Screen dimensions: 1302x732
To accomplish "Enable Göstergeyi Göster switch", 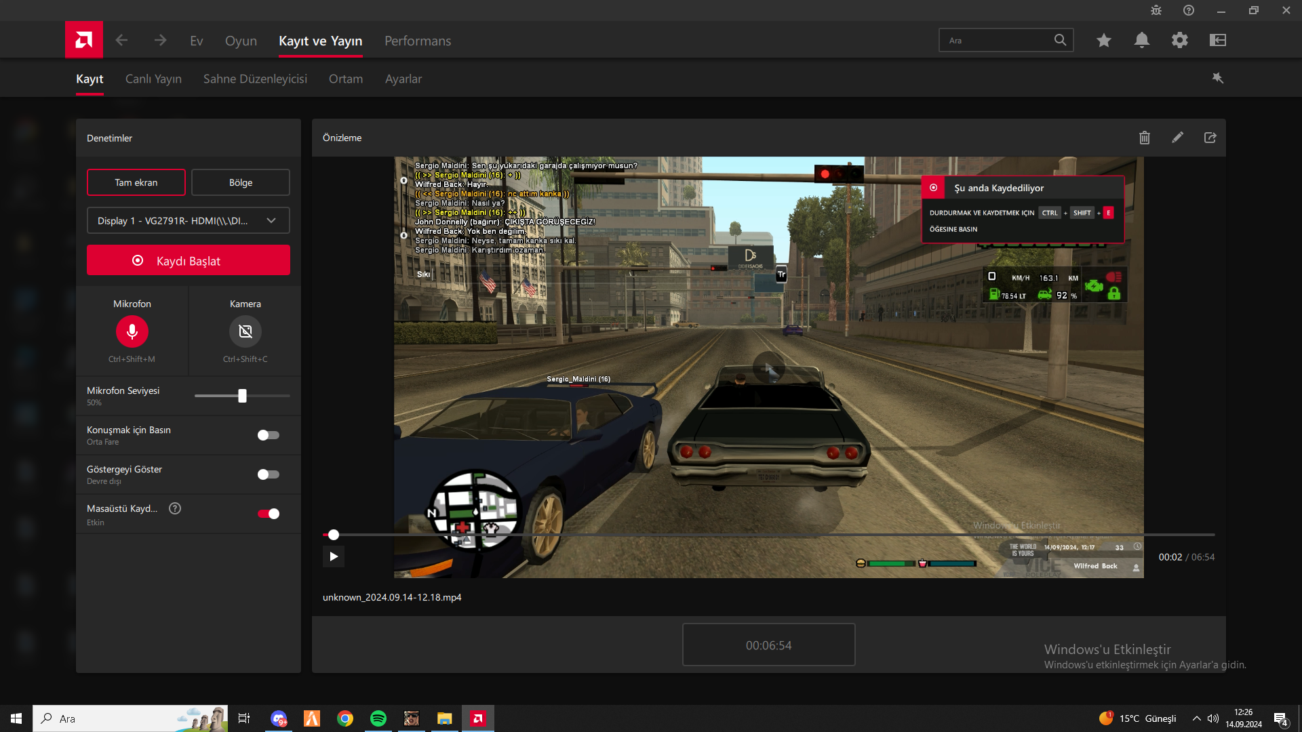I will (x=269, y=474).
